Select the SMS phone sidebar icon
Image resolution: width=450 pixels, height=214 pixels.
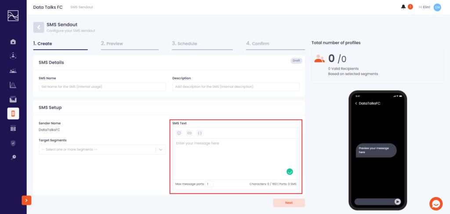(x=13, y=114)
